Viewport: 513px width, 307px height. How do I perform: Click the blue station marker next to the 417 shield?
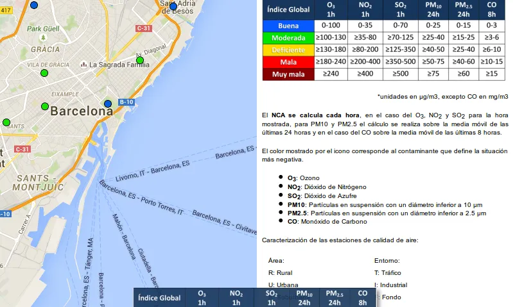[33, 5]
